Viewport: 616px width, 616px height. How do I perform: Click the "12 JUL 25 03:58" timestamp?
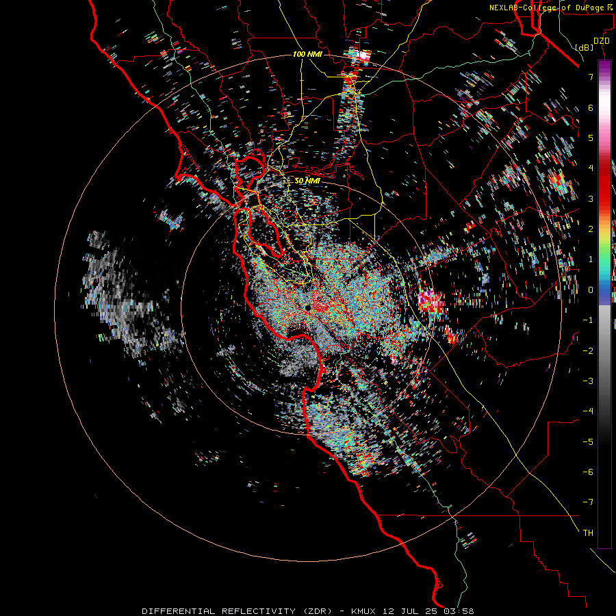[429, 611]
